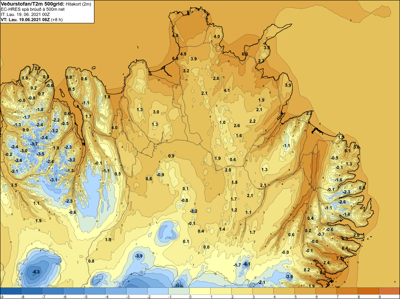Screen dimensions: 400x299
Task: Click the 6.4 temperature label
Action: pos(345,248)
